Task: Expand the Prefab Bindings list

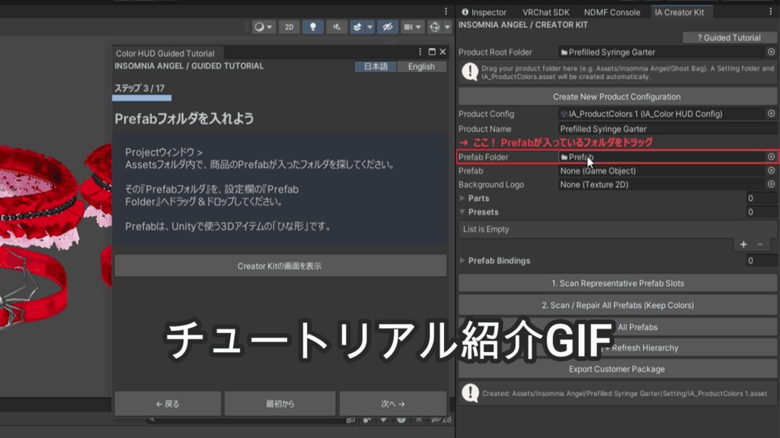Action: [x=462, y=261]
